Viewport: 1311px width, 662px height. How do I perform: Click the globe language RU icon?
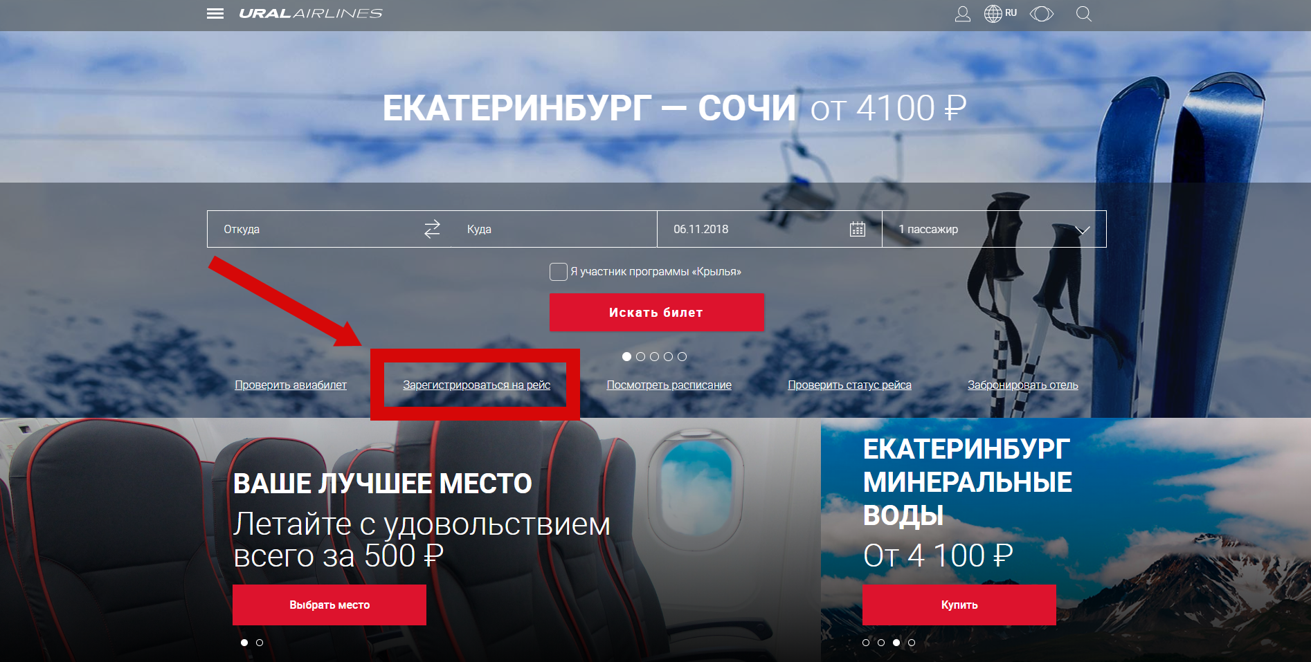(x=1001, y=14)
